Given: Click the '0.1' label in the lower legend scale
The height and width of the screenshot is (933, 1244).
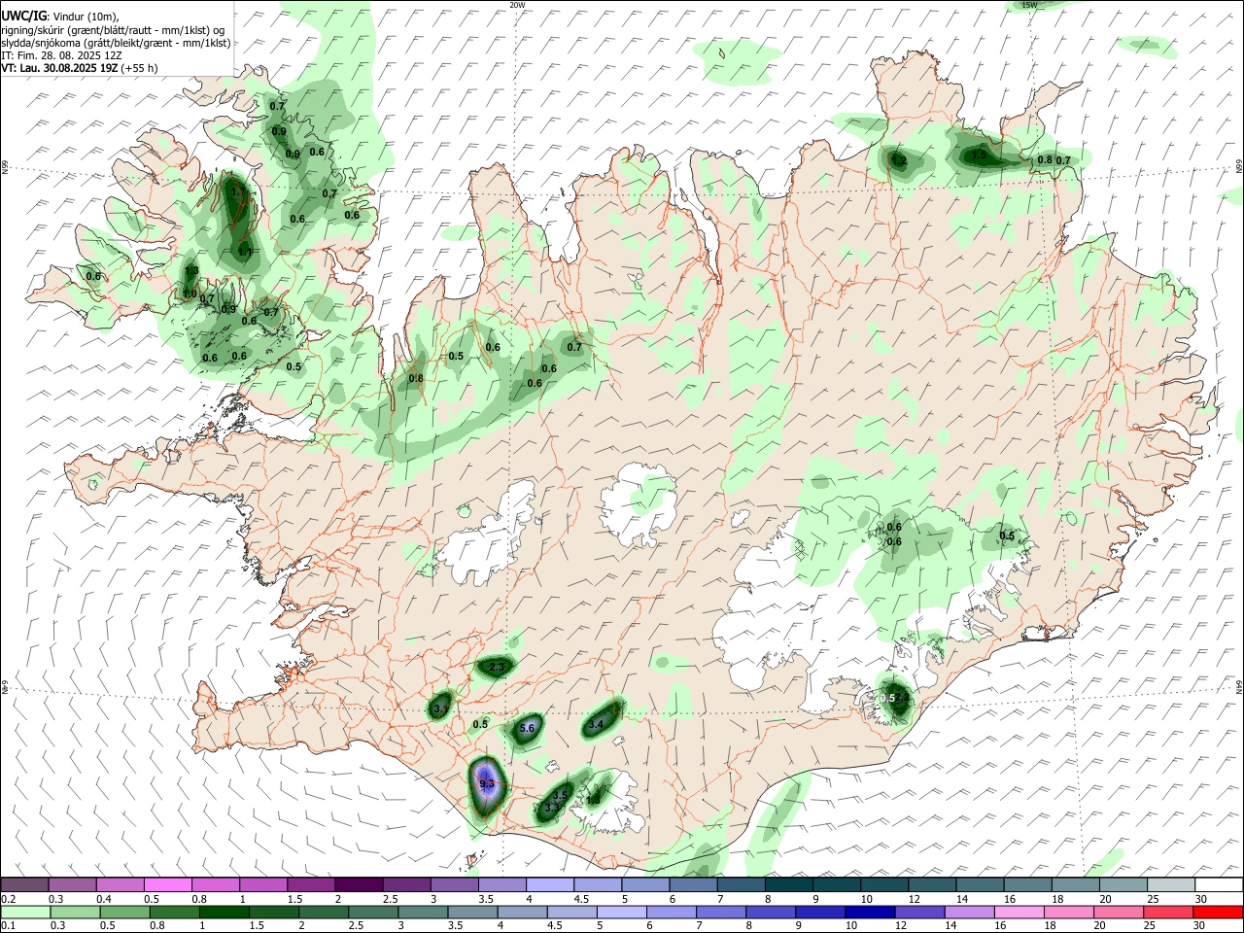Looking at the screenshot, I should point(8,926).
